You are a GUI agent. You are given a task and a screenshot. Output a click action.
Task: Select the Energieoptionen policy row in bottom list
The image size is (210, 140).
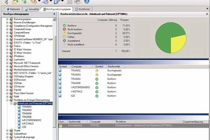point(134,126)
